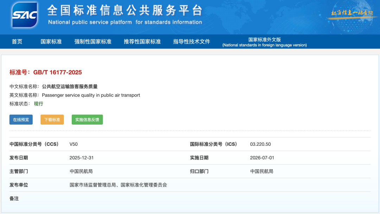Image resolution: width=380 pixels, height=214 pixels.
Task: Click the green 现行 status text
Action: point(39,104)
